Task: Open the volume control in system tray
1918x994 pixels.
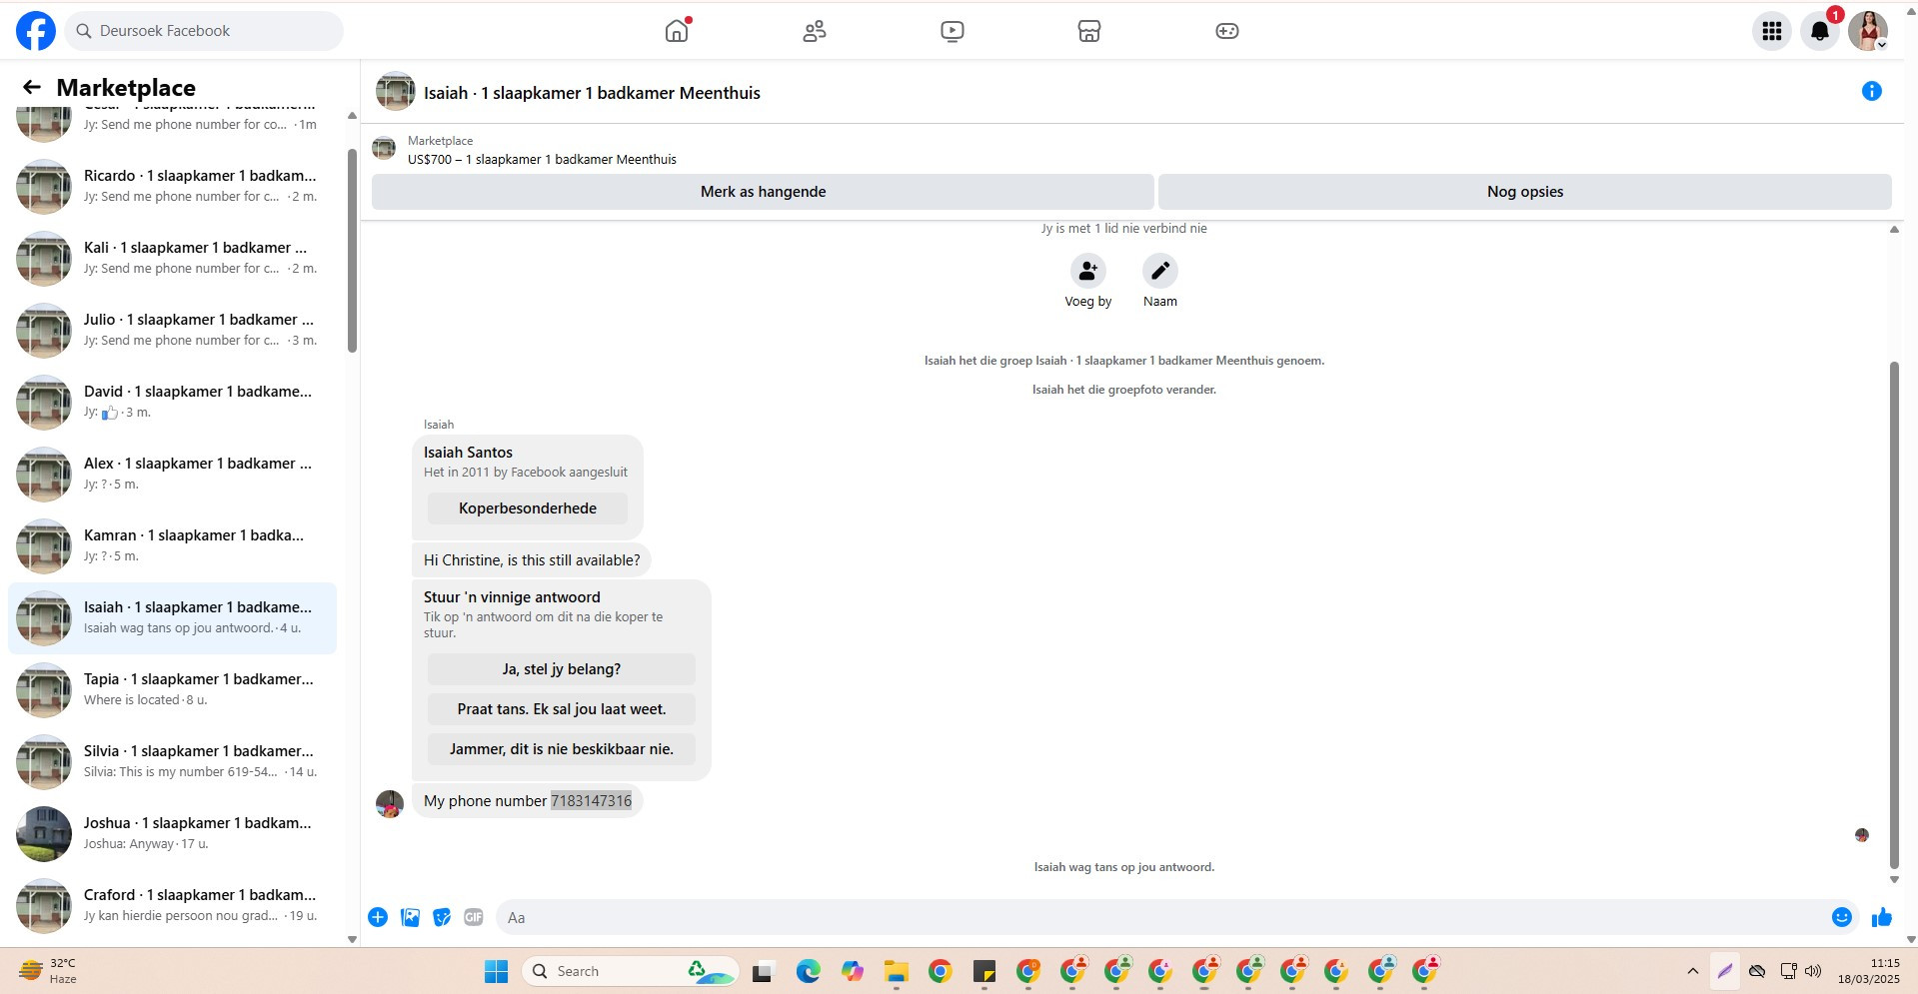Action: [x=1813, y=971]
